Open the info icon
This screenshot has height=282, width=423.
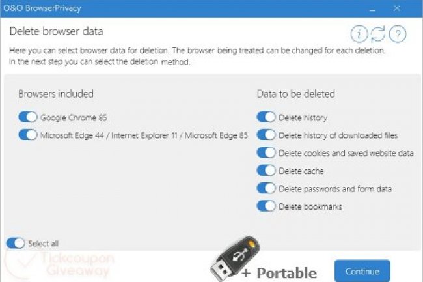pos(359,35)
